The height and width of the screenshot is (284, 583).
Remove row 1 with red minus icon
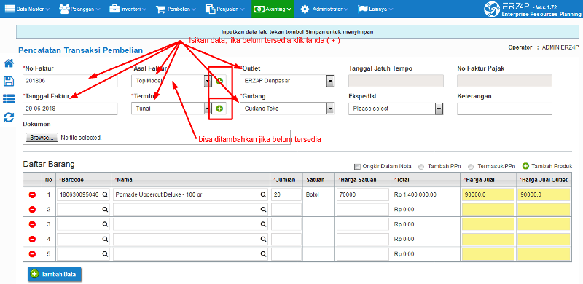click(x=32, y=194)
